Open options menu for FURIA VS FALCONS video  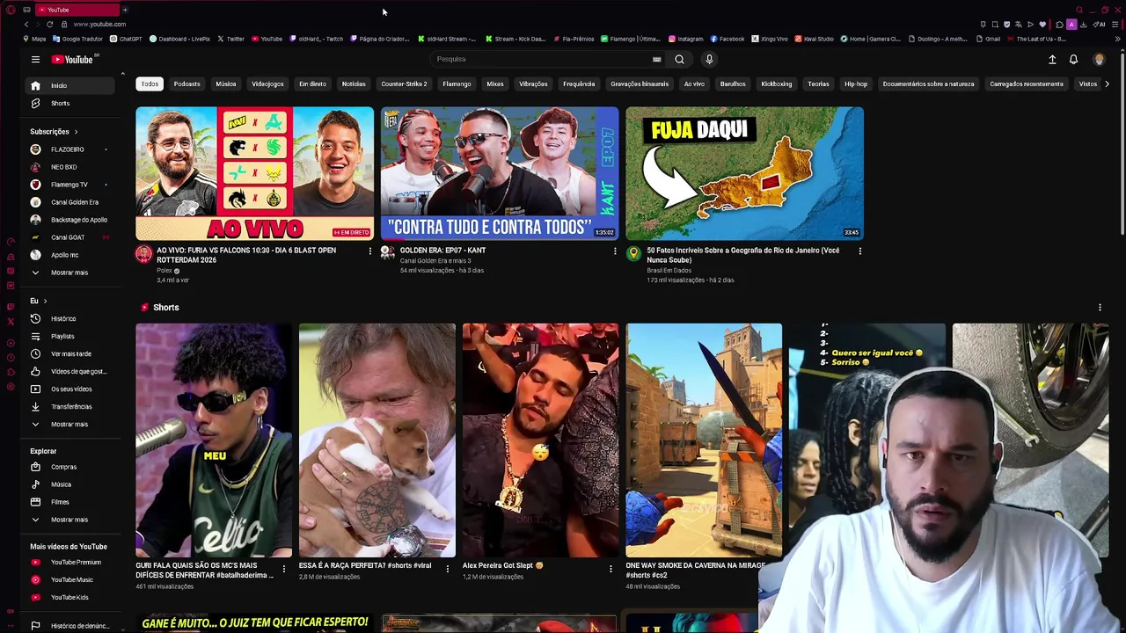click(x=369, y=251)
